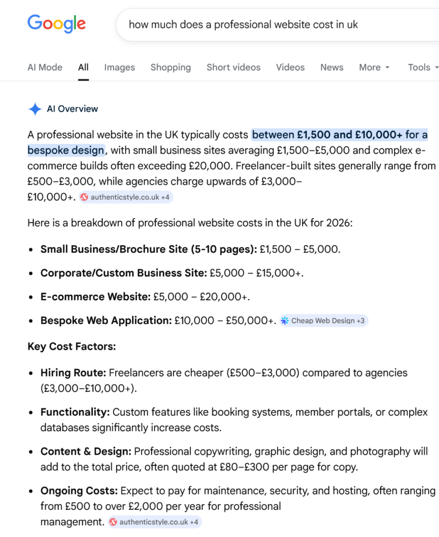Click the red site favicon next to authenticstyle.co.uk
Screen dimensions: 439x537
84,197
